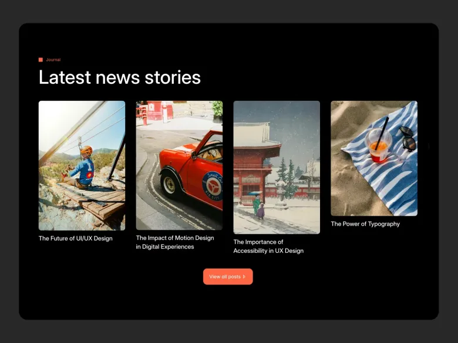Open the Journal category label
This screenshot has width=458, height=343.
[53, 60]
